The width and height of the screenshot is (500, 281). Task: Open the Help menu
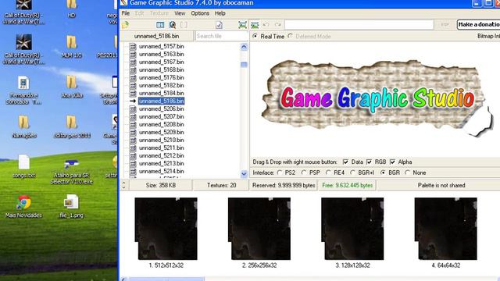pos(220,13)
